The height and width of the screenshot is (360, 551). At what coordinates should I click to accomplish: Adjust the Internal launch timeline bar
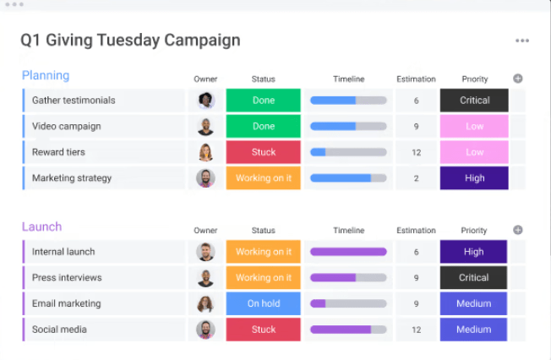[348, 252]
